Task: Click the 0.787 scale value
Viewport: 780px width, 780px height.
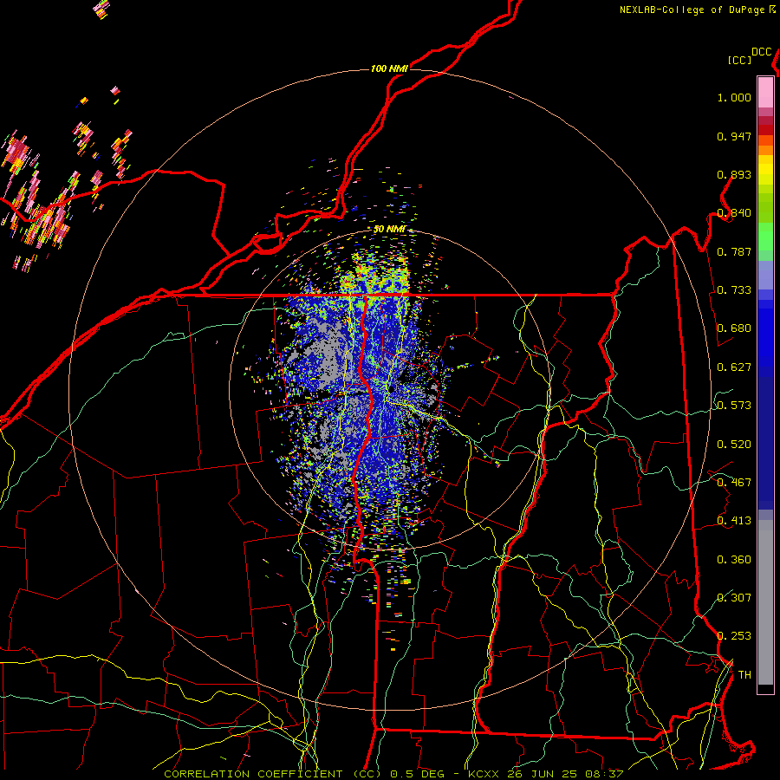Action: pyautogui.click(x=734, y=251)
